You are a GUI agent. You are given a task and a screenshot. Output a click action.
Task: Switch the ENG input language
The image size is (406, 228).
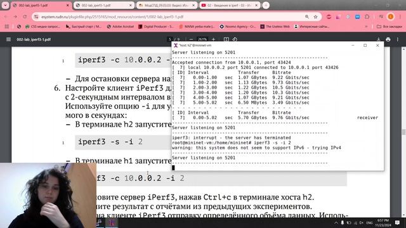pyautogui.click(x=369, y=222)
